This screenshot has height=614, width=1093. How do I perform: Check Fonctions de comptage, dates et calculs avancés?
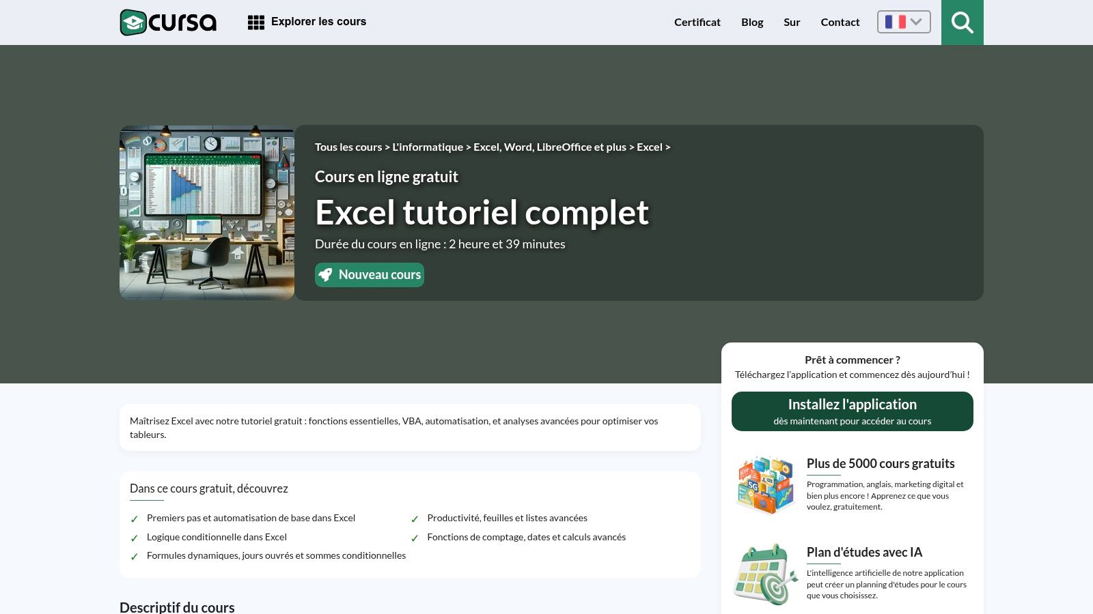coord(415,538)
